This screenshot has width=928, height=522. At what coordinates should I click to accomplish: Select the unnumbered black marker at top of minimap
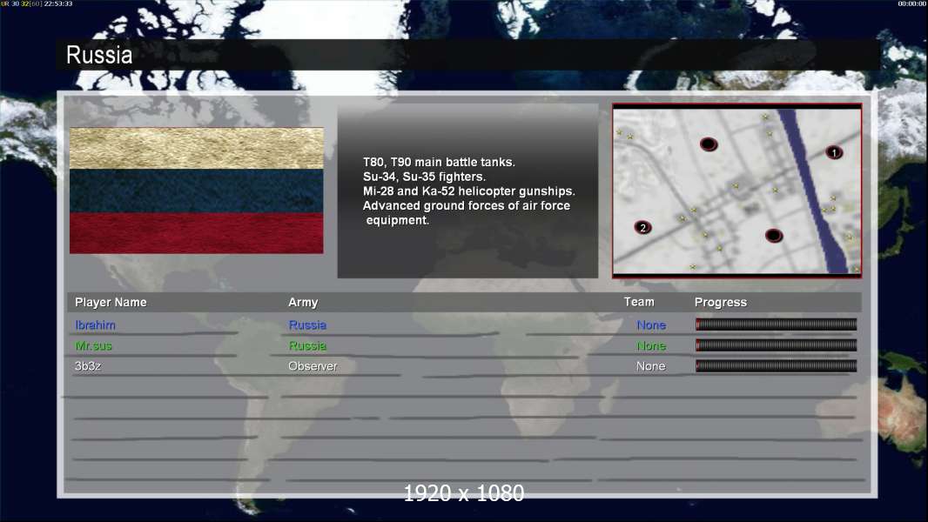(x=709, y=144)
